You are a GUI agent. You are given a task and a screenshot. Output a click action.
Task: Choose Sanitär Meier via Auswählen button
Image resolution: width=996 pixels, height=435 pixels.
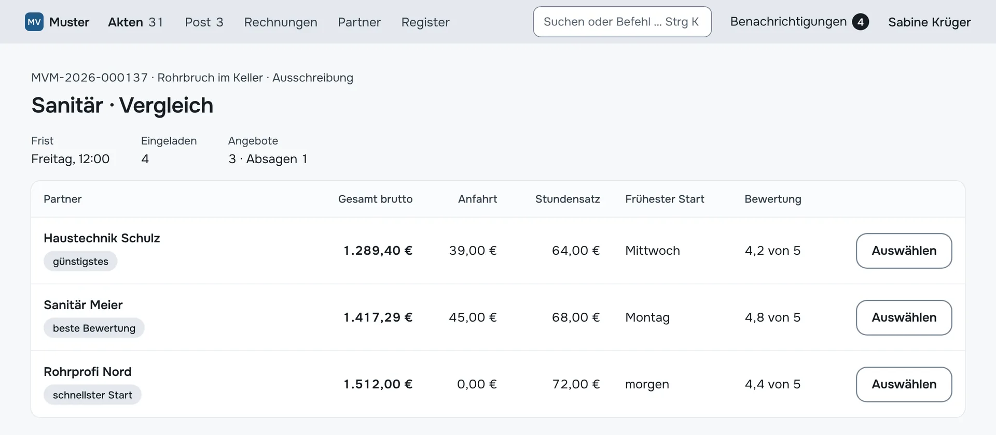(x=904, y=317)
